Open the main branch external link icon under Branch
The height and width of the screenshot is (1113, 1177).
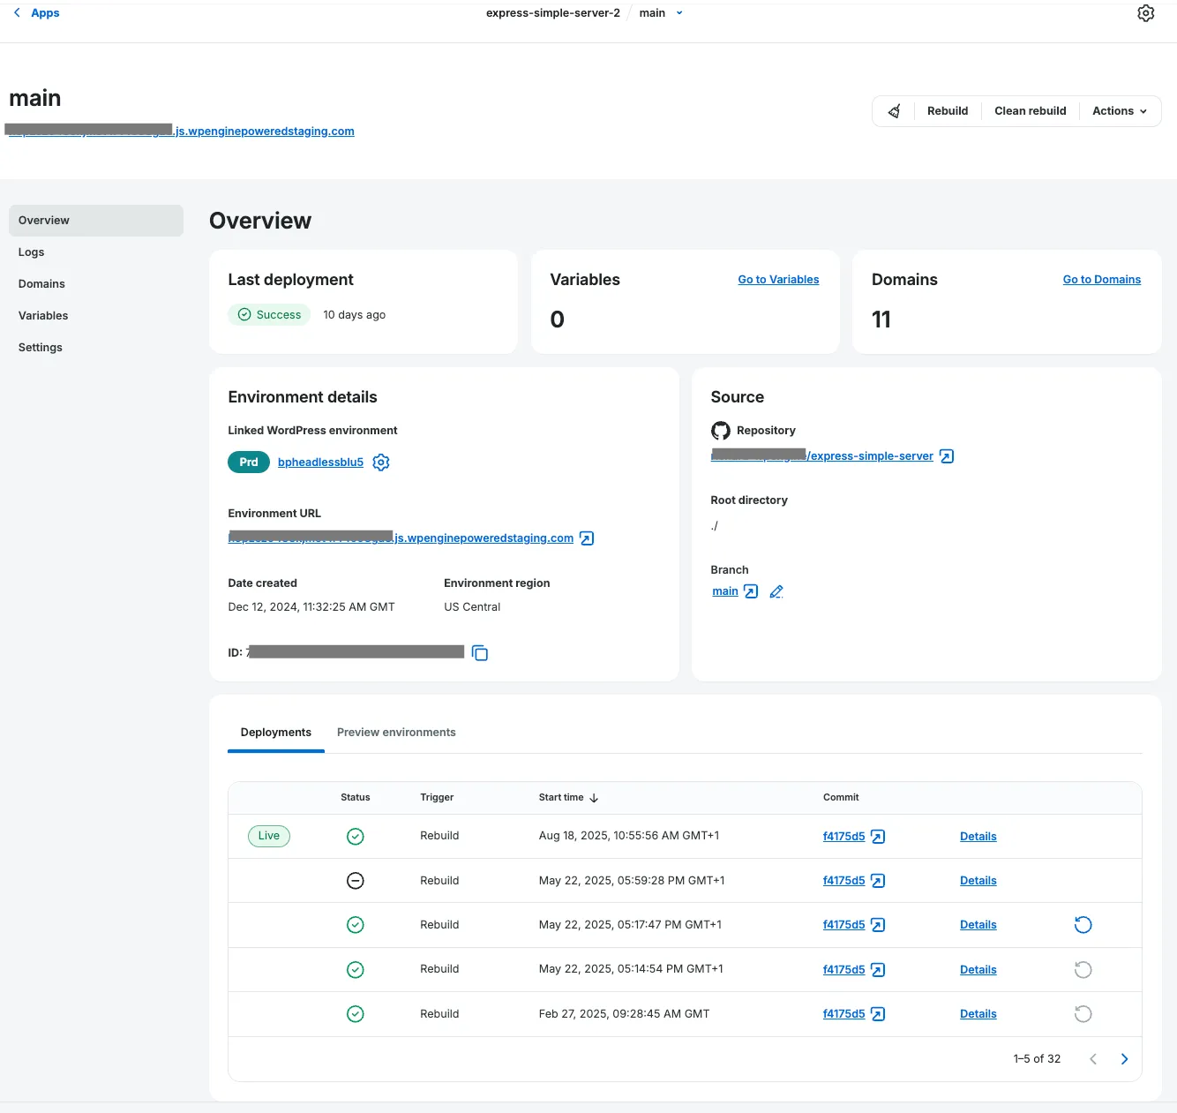click(750, 591)
